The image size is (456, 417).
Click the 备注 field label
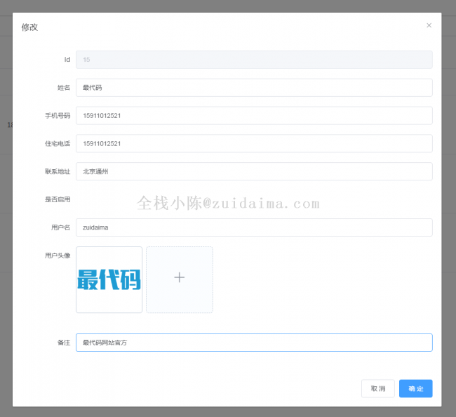click(x=63, y=343)
